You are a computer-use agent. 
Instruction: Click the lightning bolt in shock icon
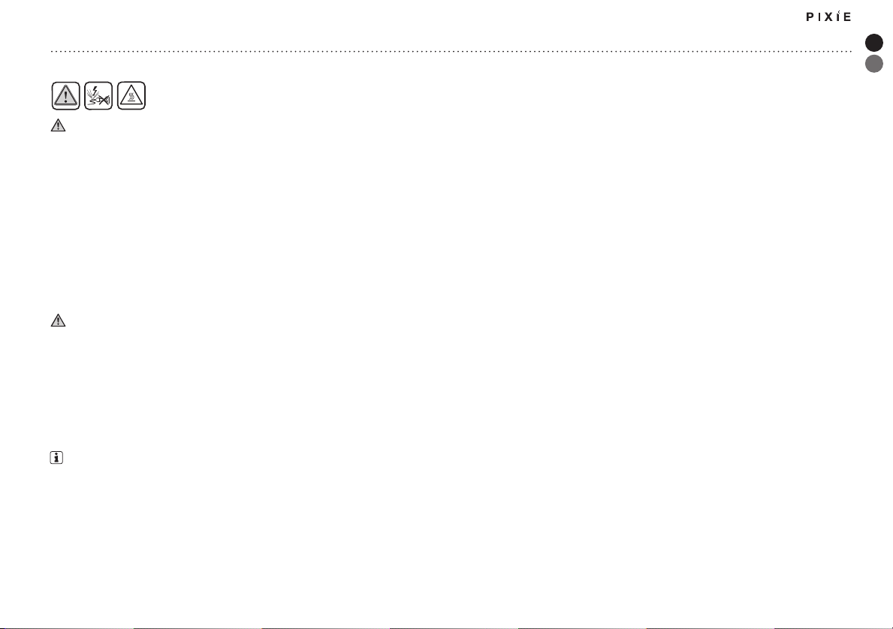pos(95,91)
